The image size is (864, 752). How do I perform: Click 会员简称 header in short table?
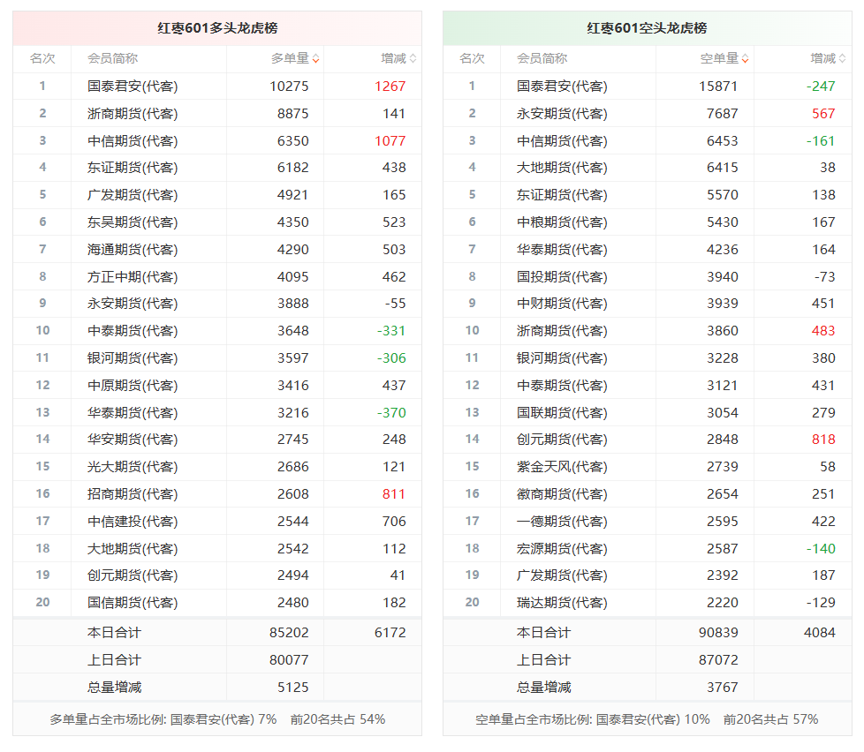(542, 58)
